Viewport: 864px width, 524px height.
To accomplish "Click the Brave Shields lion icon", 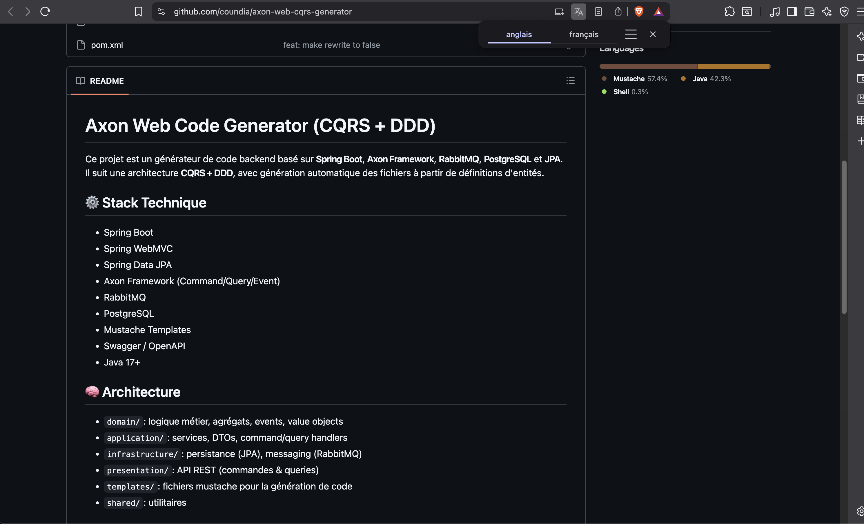I will 638,12.
